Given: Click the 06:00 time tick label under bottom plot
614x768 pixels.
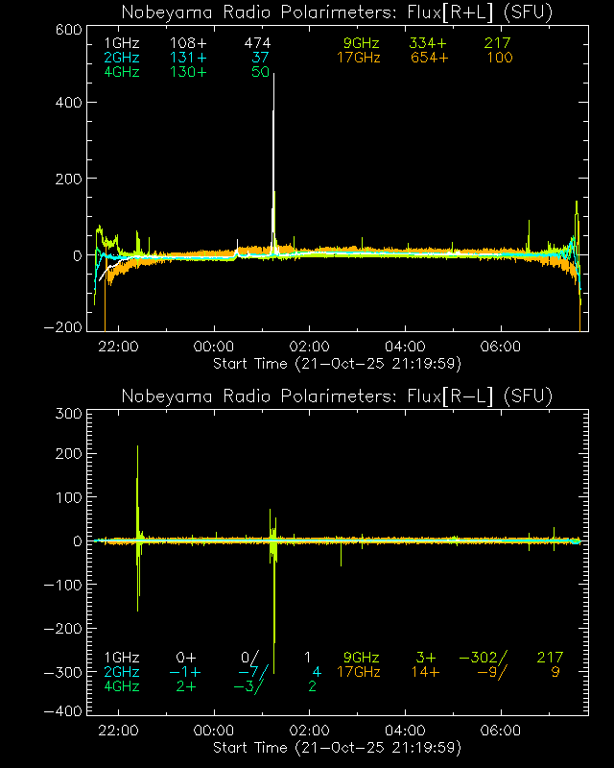Looking at the screenshot, I should [x=502, y=731].
